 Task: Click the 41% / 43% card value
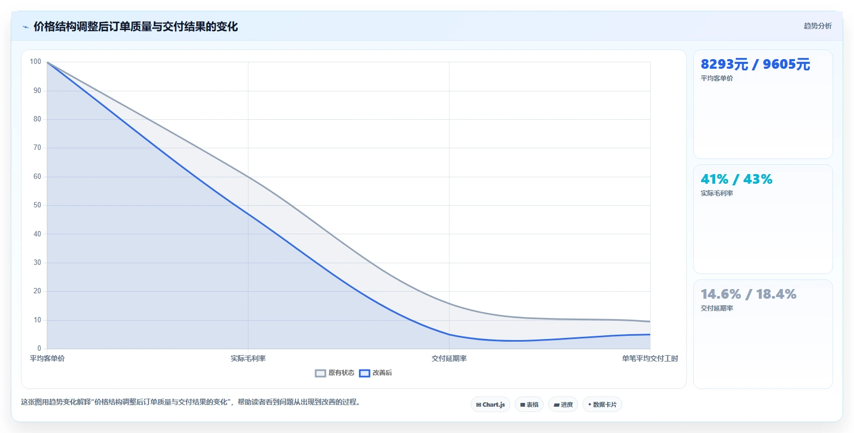tap(736, 179)
